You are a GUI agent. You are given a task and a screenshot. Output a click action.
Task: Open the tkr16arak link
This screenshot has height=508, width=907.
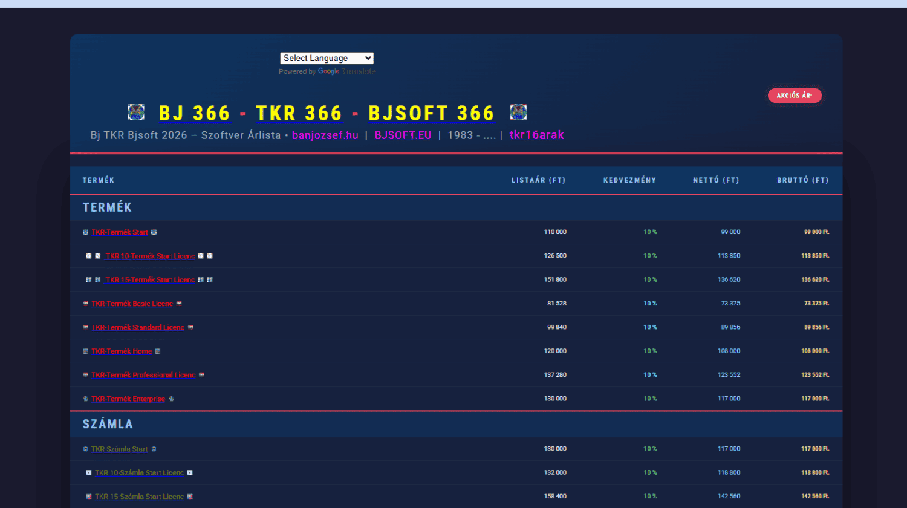pos(537,135)
